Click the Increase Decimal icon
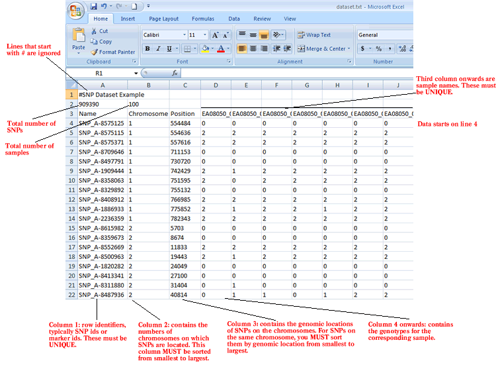 402,49
